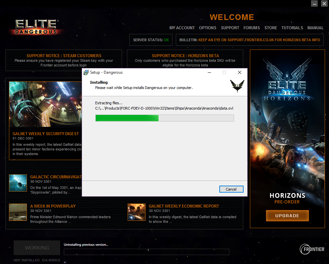Open the FORUMS link

coord(252,28)
